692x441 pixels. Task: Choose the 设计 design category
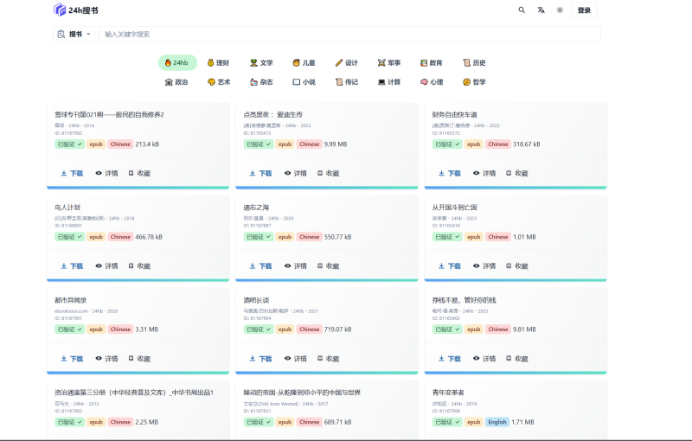tap(346, 63)
